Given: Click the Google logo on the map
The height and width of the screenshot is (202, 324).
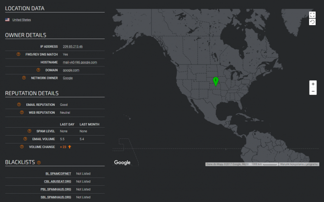Looking at the screenshot, I should (122, 163).
